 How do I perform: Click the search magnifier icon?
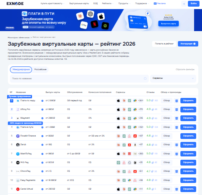(x=145, y=78)
